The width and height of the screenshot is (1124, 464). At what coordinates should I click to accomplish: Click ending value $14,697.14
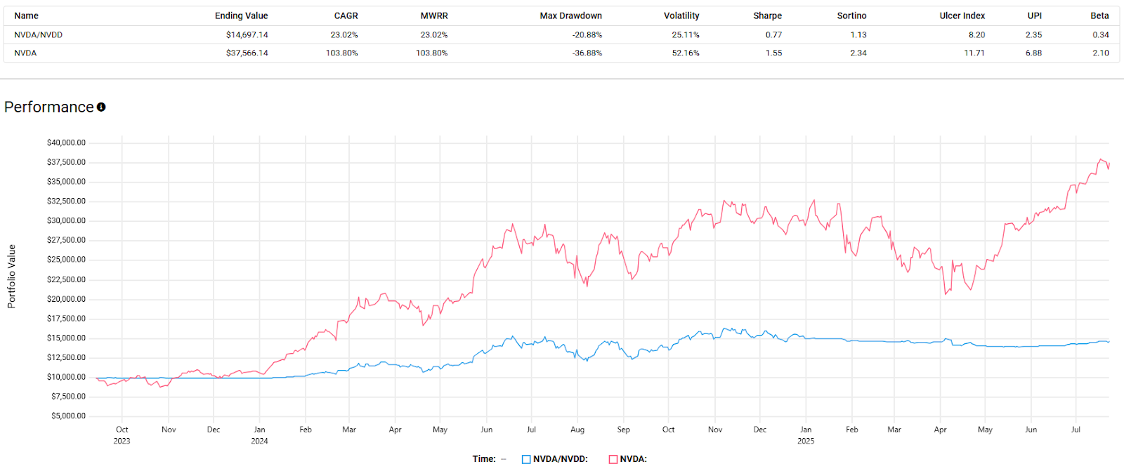pyautogui.click(x=247, y=34)
